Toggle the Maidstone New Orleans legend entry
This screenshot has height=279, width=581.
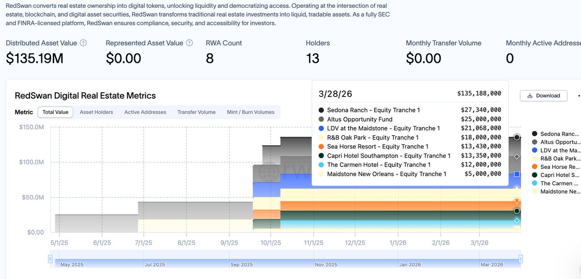555,191
